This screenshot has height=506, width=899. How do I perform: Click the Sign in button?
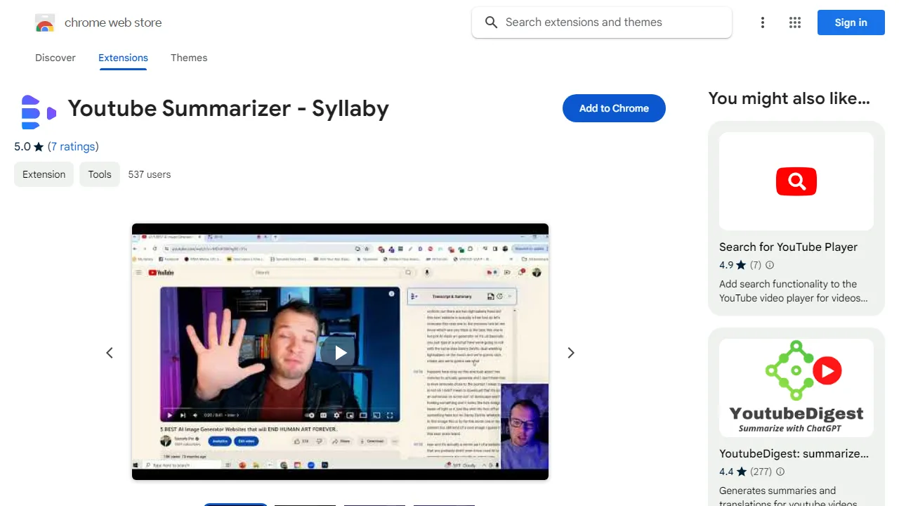pos(851,22)
